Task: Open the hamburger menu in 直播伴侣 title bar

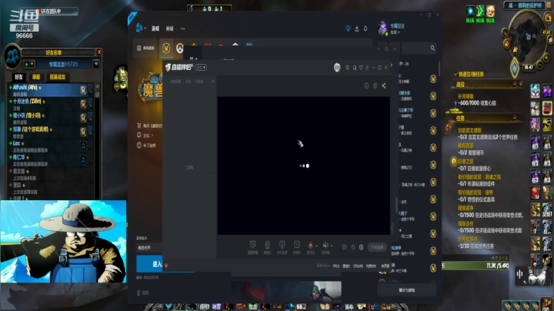Action: [x=367, y=68]
